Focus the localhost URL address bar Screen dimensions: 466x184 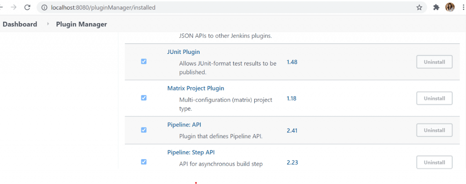pos(228,7)
